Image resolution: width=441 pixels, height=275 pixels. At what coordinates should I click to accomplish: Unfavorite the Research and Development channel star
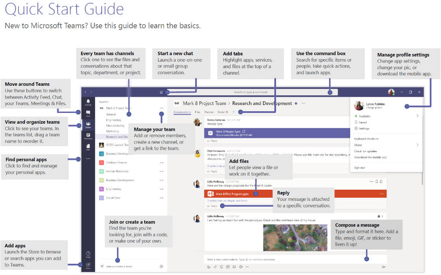pyautogui.click(x=295, y=103)
